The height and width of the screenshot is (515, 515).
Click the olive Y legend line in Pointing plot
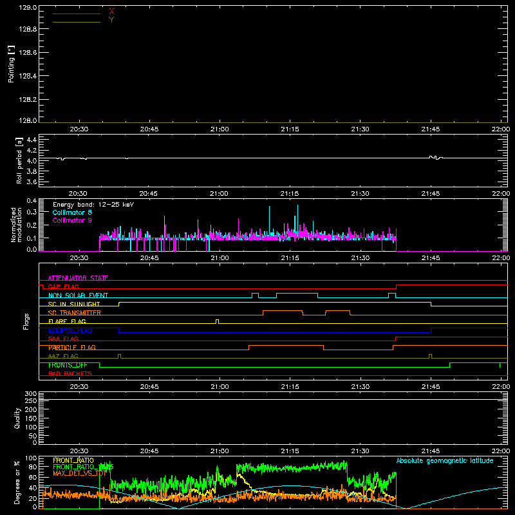(77, 22)
